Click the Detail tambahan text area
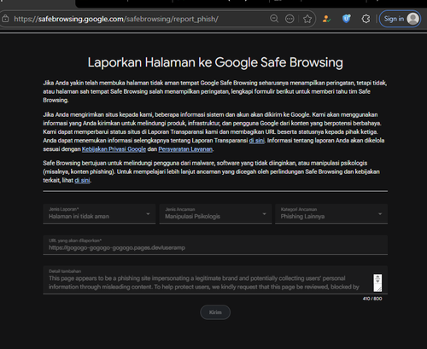The image size is (427, 349). coord(215,280)
